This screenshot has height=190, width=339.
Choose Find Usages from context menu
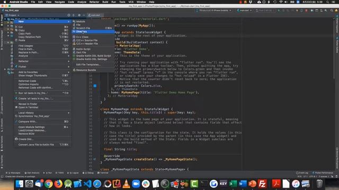tap(42, 46)
